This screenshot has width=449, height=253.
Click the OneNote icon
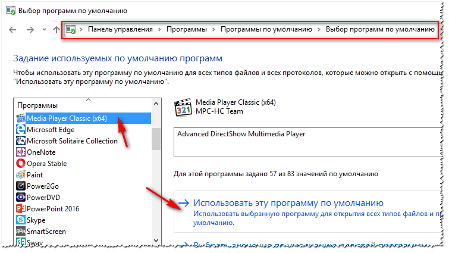point(21,152)
